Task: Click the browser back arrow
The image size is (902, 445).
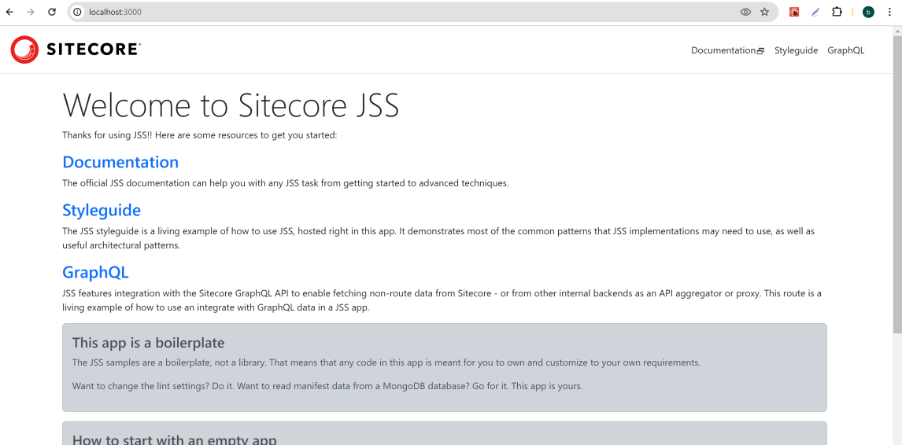Action: tap(10, 12)
